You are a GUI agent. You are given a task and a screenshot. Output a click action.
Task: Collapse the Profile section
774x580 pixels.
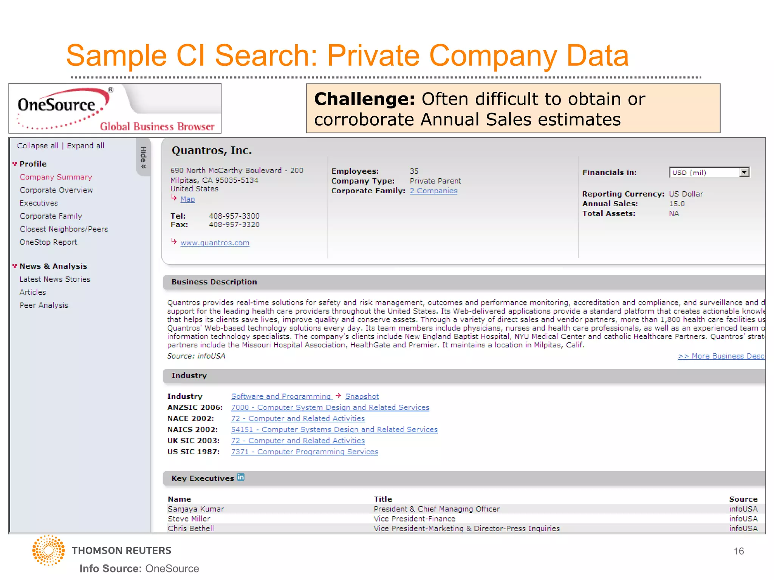[x=15, y=164]
